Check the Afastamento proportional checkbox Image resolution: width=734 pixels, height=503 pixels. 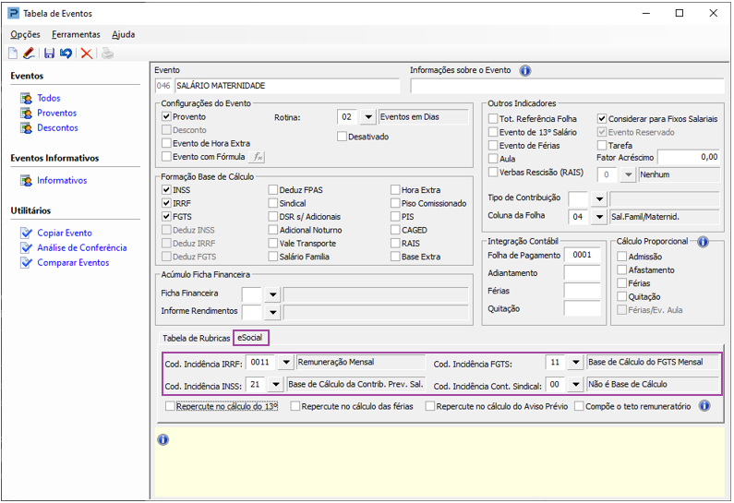[621, 270]
